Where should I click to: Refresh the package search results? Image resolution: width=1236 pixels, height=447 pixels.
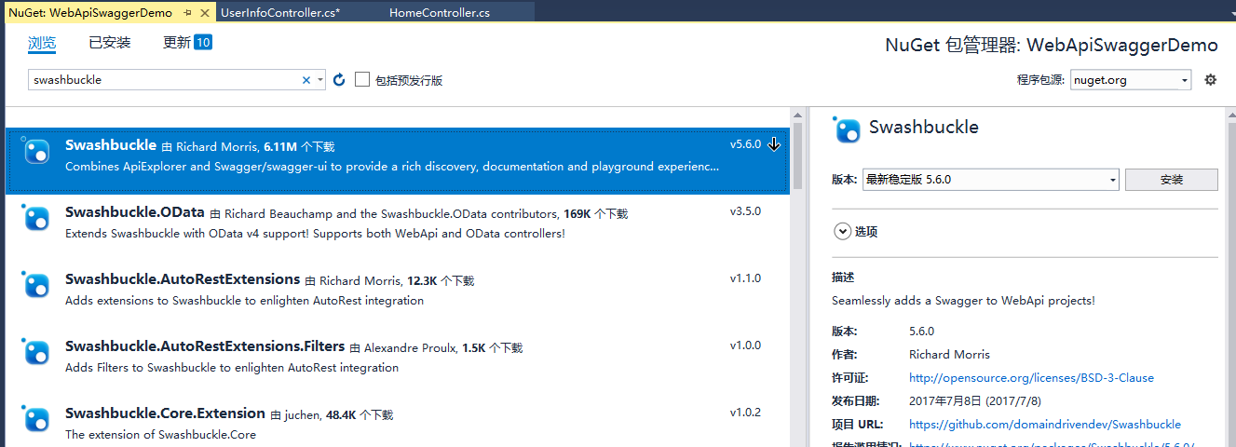click(339, 80)
